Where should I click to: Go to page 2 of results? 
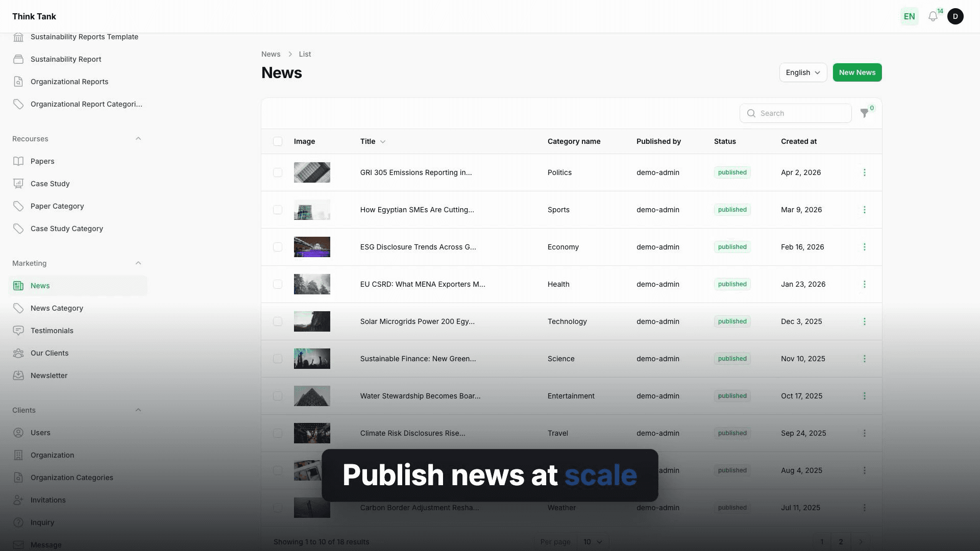[x=841, y=542]
